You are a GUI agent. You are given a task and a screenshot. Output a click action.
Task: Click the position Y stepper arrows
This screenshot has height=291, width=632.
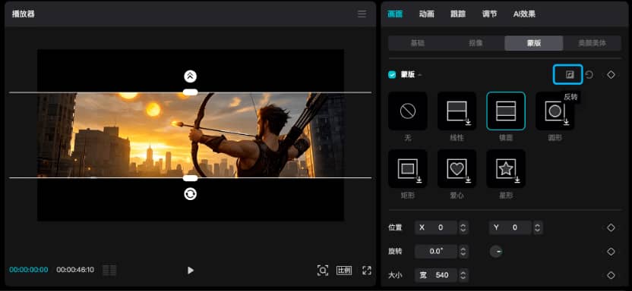(x=538, y=227)
